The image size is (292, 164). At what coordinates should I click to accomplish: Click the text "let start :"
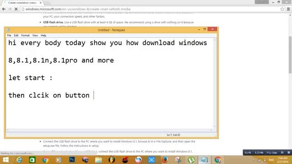[x=31, y=78]
